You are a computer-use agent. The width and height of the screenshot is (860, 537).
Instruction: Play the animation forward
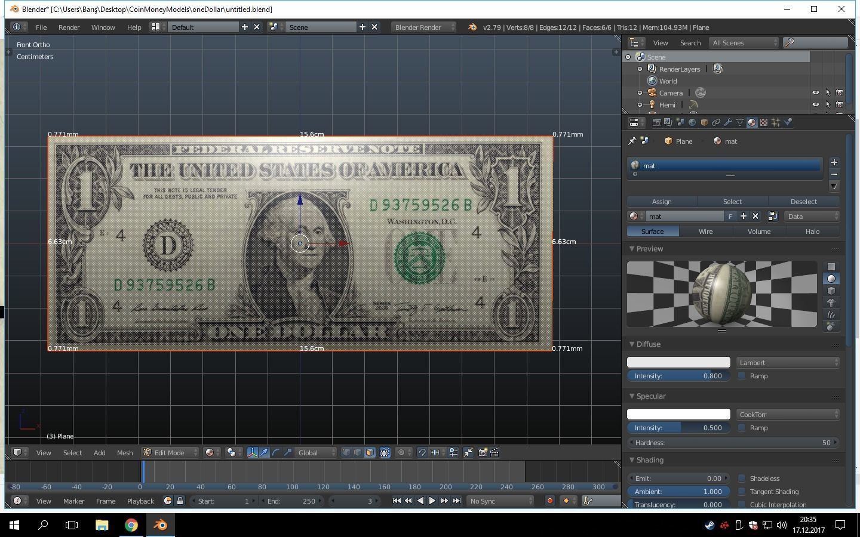(432, 501)
